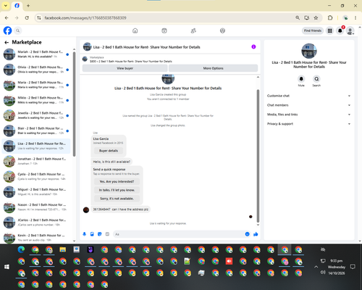Send quick reply "Yes. Are you interested?"

tap(117, 181)
